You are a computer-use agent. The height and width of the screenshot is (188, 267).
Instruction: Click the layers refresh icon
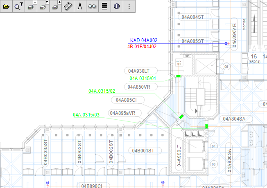[43, 7]
